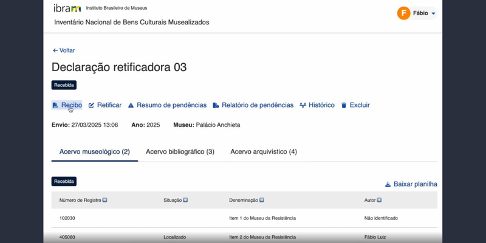Screen dimensions: 486x243
Task: Click the ibram logo
Action: 67,9
